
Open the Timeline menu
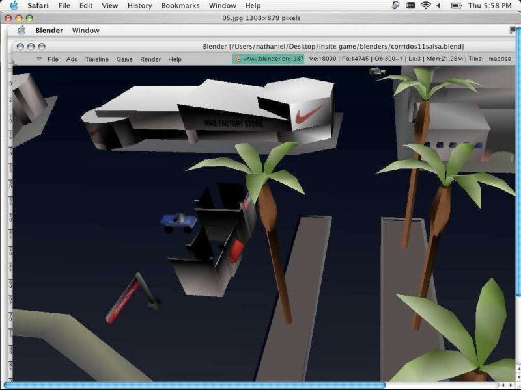point(97,59)
